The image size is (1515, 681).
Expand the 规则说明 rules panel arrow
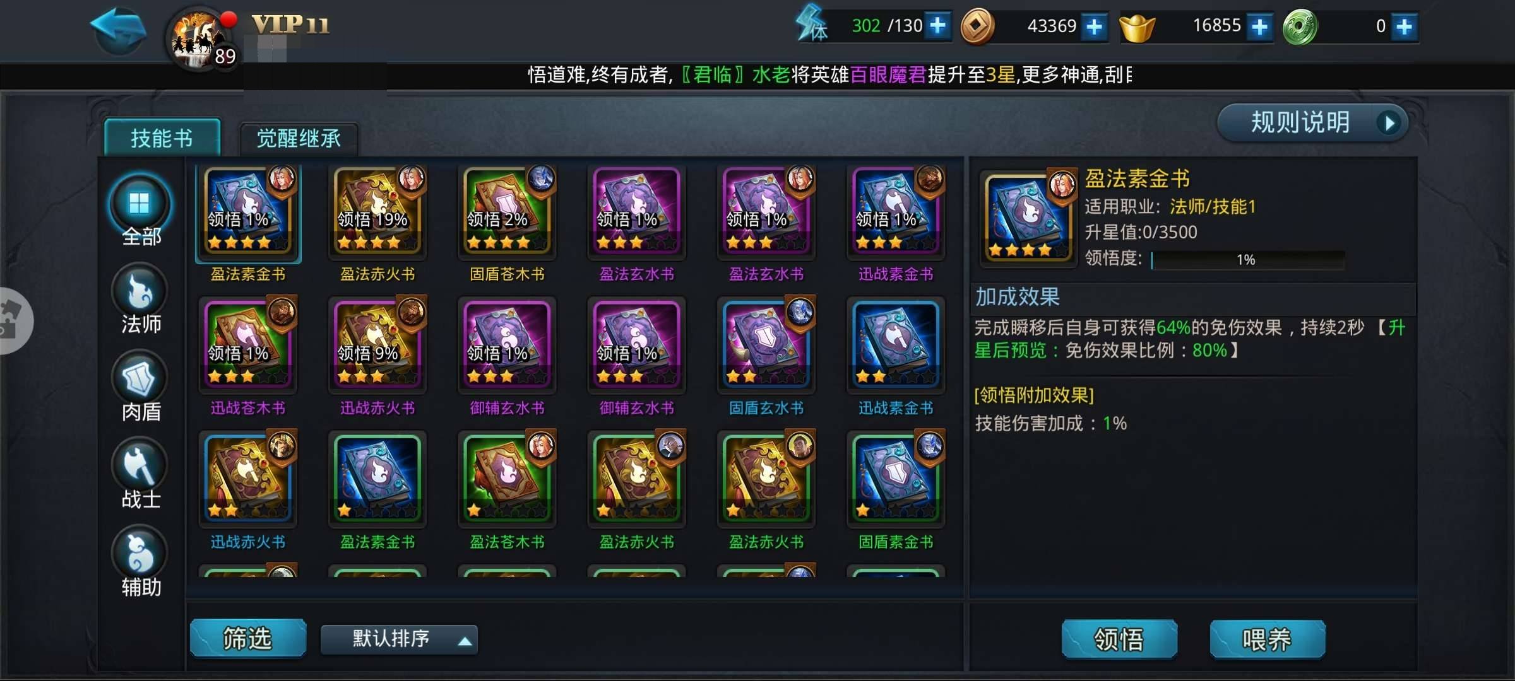coord(1389,122)
